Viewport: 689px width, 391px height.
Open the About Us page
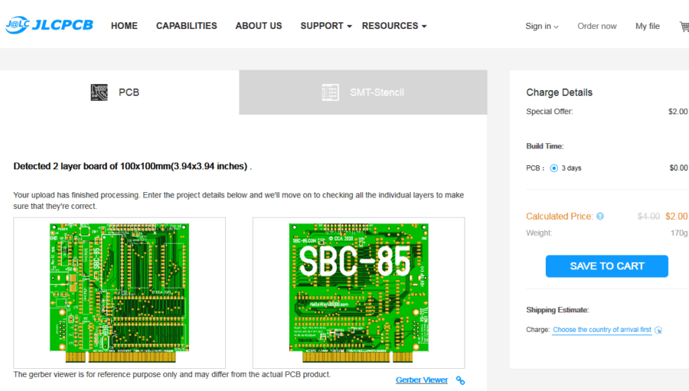pyautogui.click(x=259, y=26)
